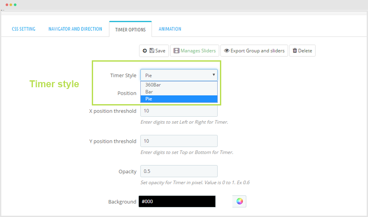Click the black #000 Background color field
Image resolution: width=368 pixels, height=217 pixels.
177,201
